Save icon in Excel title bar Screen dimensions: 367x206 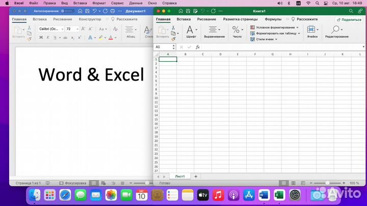pyautogui.click(x=188, y=11)
